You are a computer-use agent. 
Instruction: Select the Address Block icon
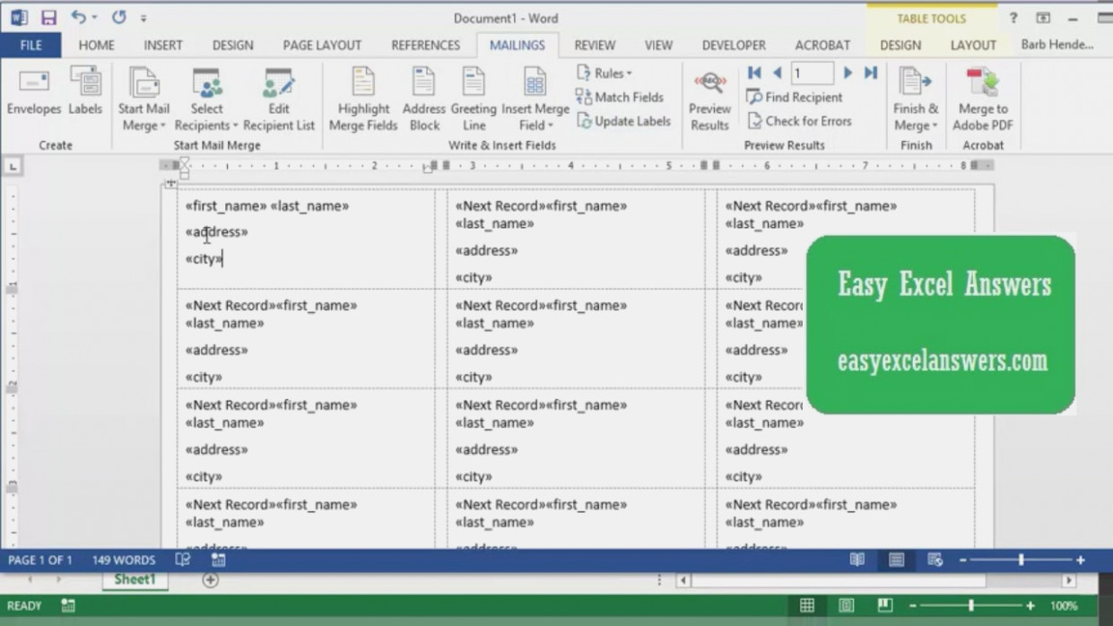coord(423,94)
